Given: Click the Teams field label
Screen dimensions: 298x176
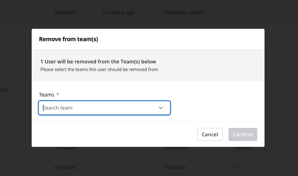Looking at the screenshot, I should click(47, 95).
